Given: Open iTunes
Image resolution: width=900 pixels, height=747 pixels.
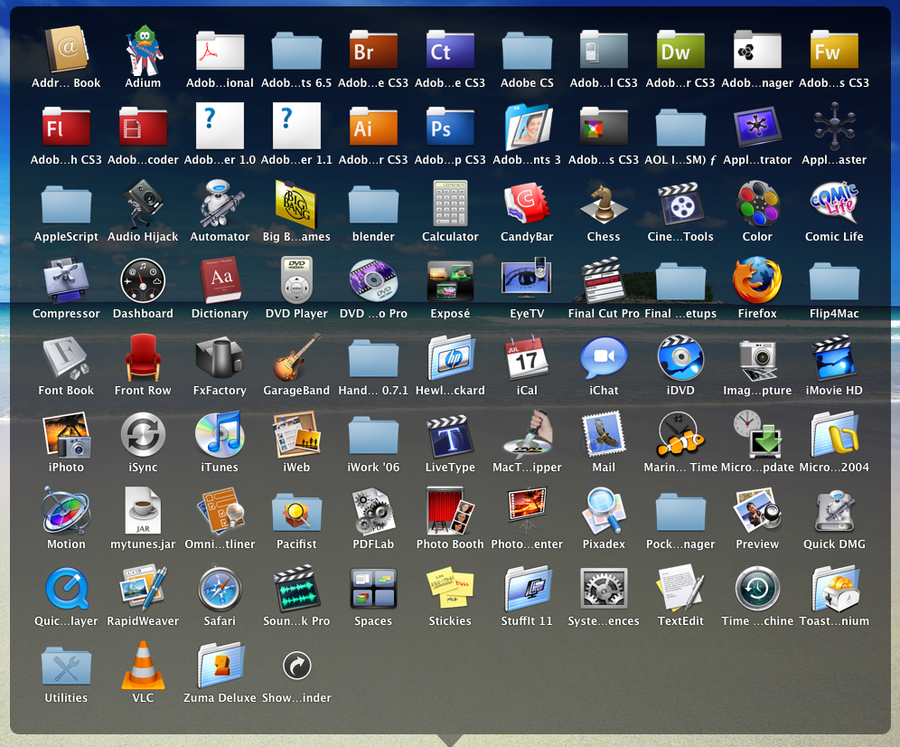Looking at the screenshot, I should coord(220,434).
